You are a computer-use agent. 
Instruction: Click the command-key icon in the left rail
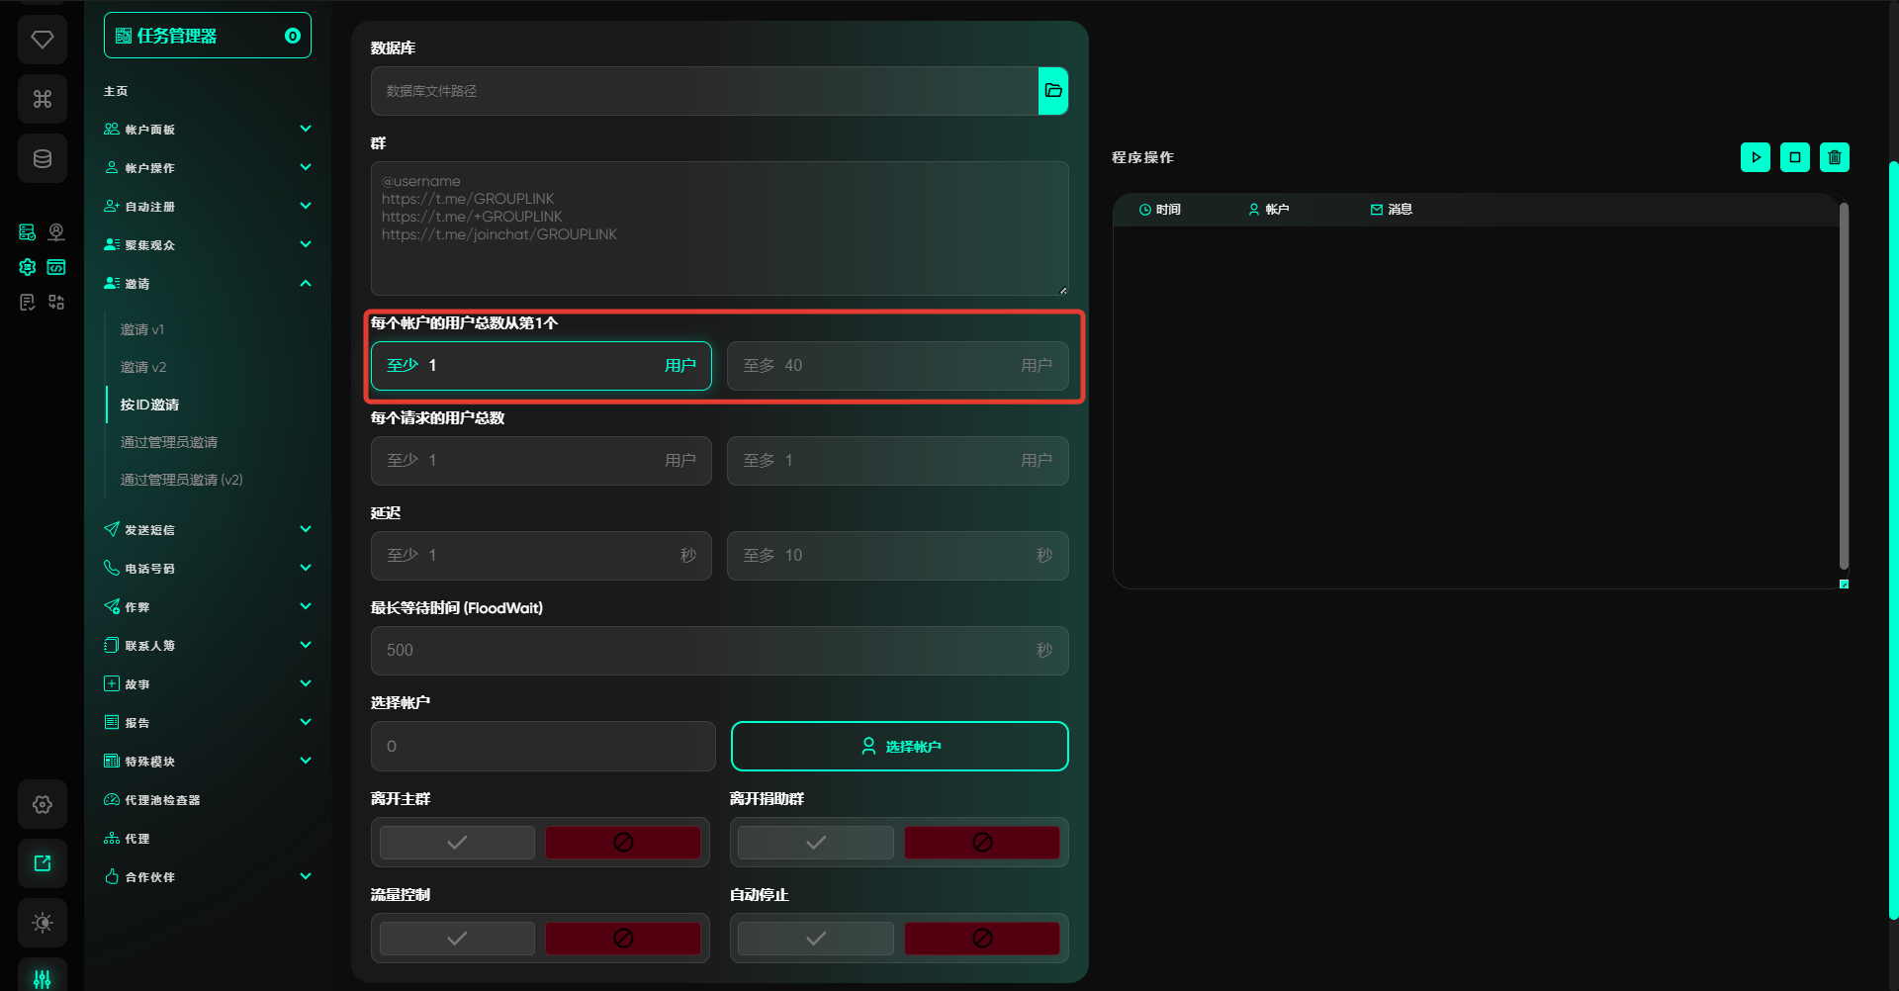[x=43, y=99]
